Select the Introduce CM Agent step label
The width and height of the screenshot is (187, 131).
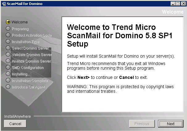tap(28, 87)
